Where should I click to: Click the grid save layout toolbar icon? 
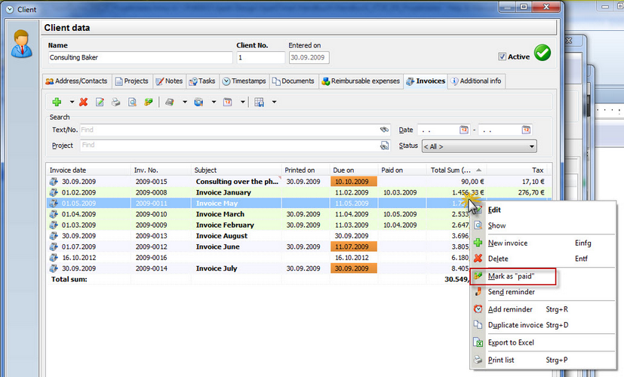point(259,103)
